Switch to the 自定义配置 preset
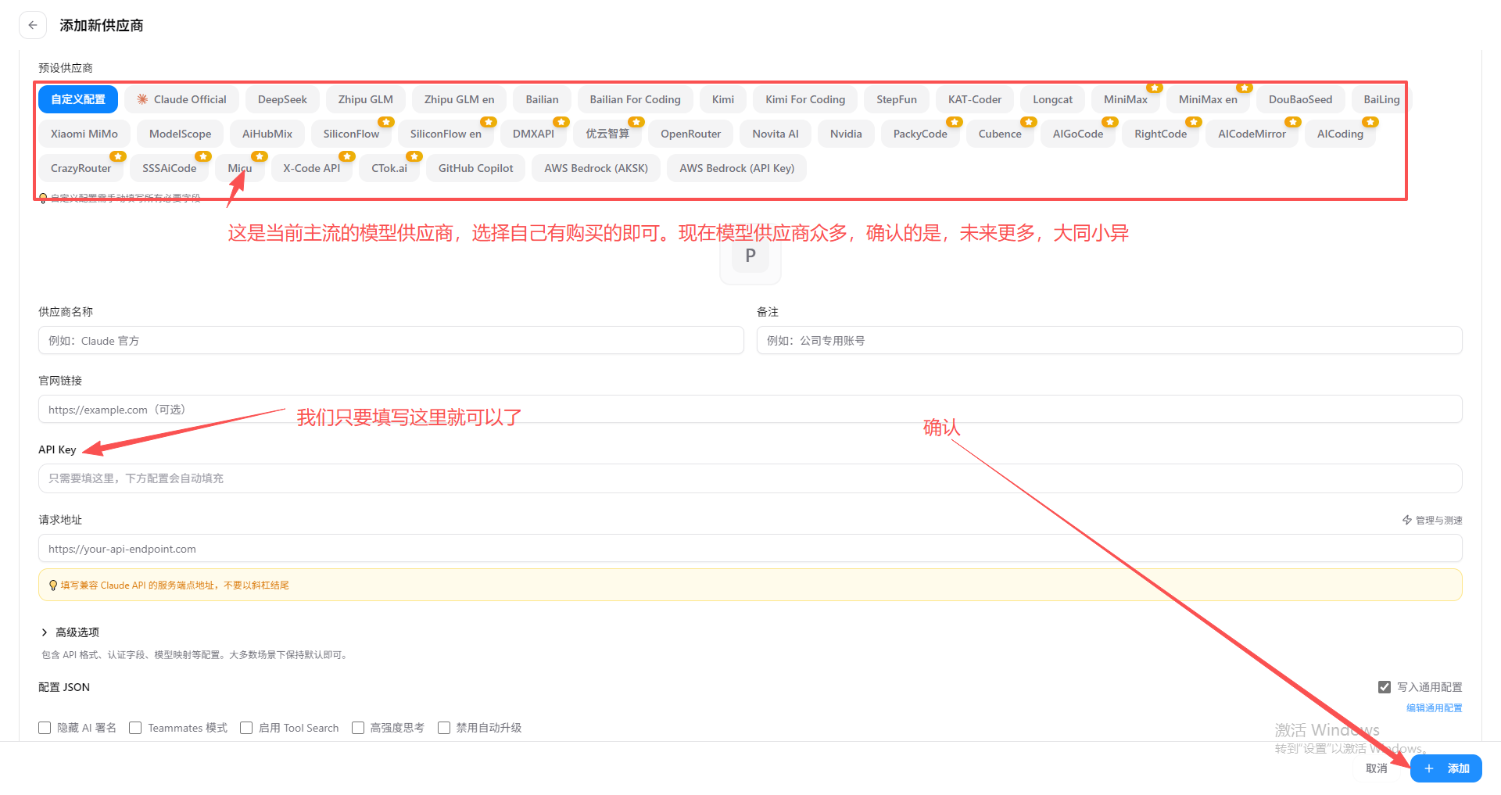Viewport: 1501px width, 795px height. click(x=77, y=99)
